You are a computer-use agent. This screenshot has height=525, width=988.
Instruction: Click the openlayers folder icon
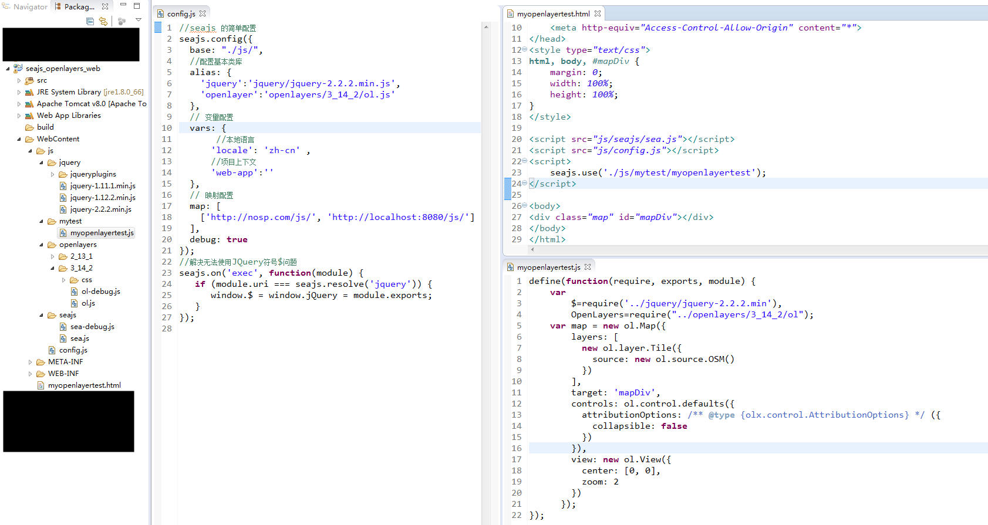coord(52,245)
